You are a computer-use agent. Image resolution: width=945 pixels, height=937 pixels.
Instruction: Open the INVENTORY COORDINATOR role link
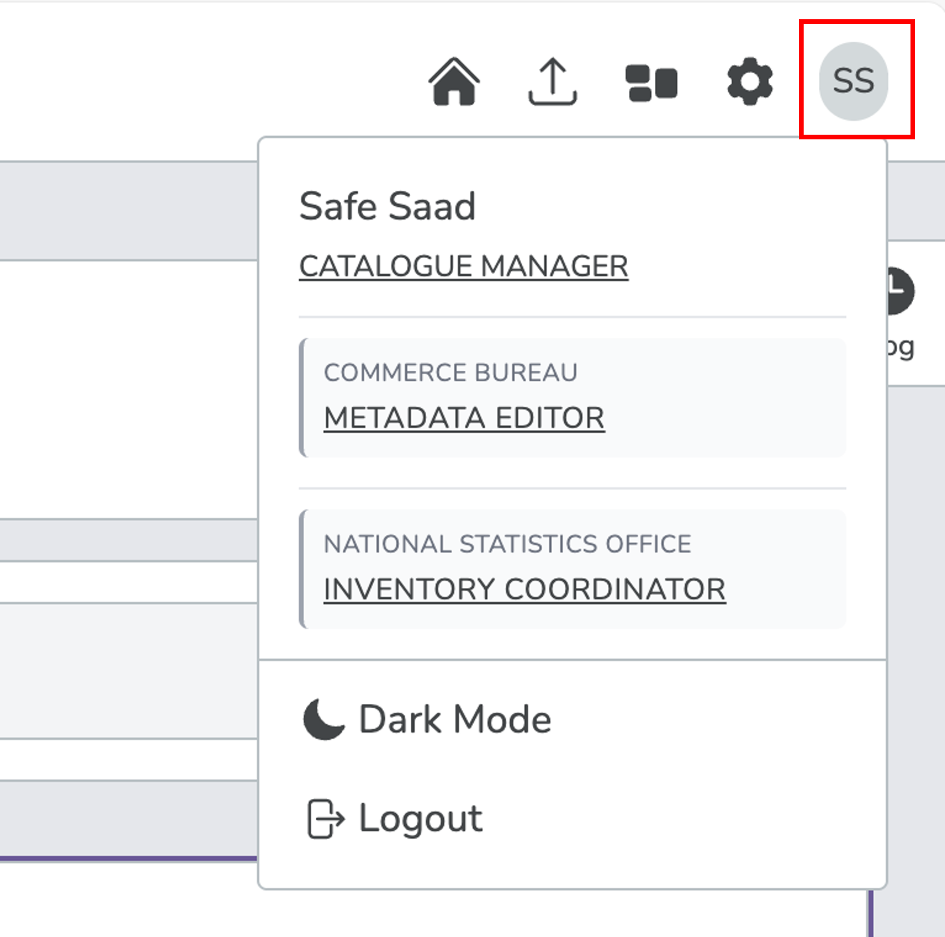click(524, 589)
